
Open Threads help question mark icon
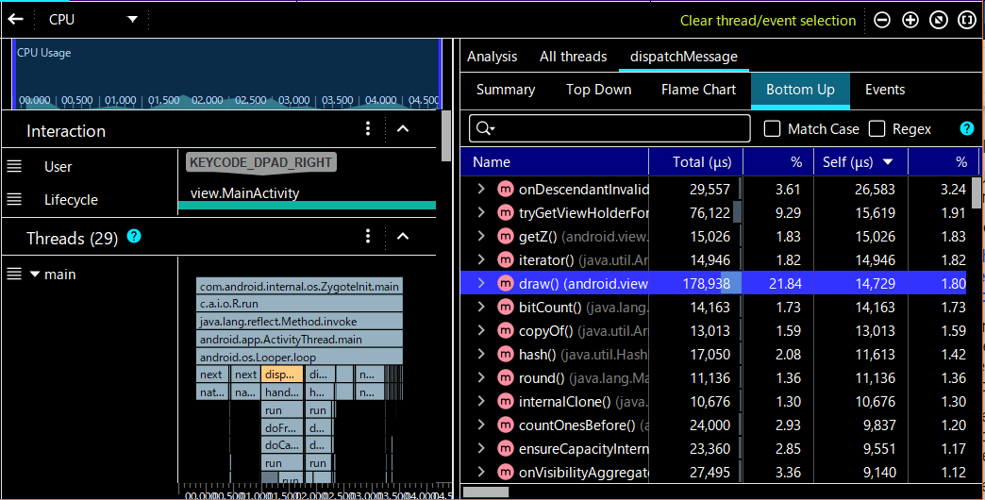pyautogui.click(x=134, y=236)
